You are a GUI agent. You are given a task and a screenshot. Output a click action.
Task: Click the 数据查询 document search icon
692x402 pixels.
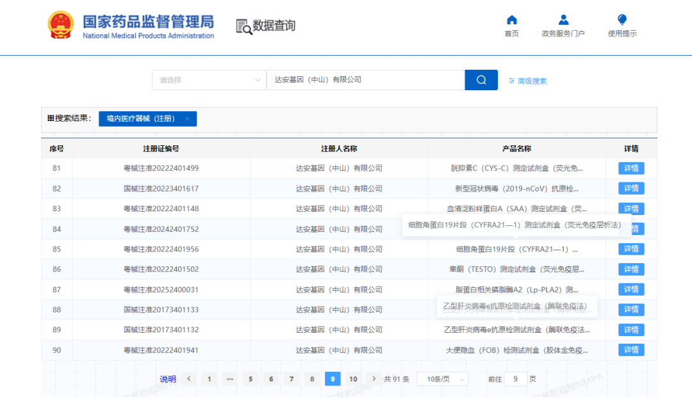click(243, 26)
